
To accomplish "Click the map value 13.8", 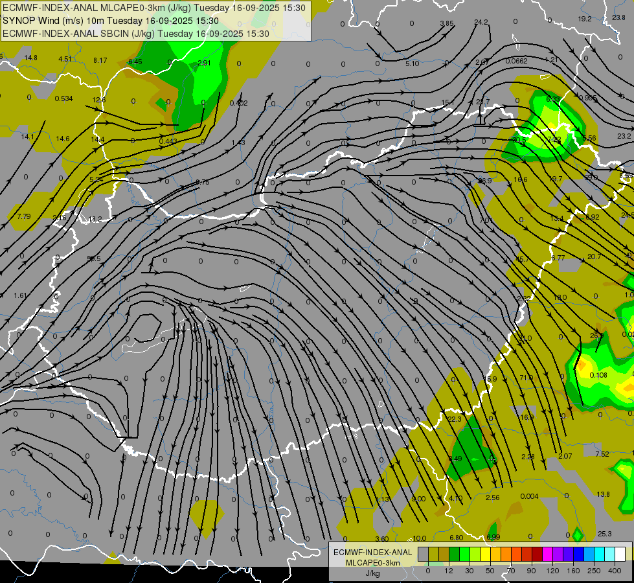I will (603, 494).
